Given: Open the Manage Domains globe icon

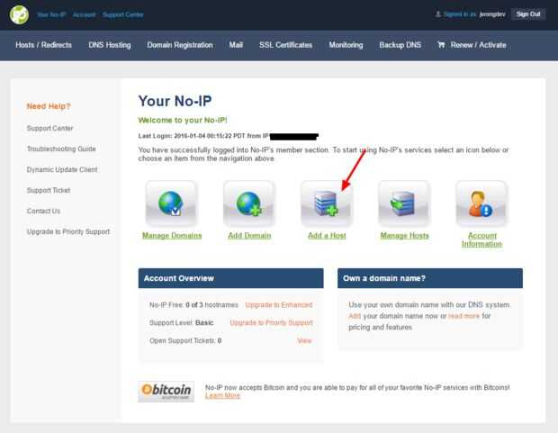Looking at the screenshot, I should coord(171,203).
